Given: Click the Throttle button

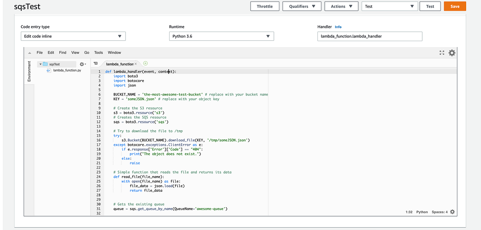Looking at the screenshot, I should [x=265, y=6].
